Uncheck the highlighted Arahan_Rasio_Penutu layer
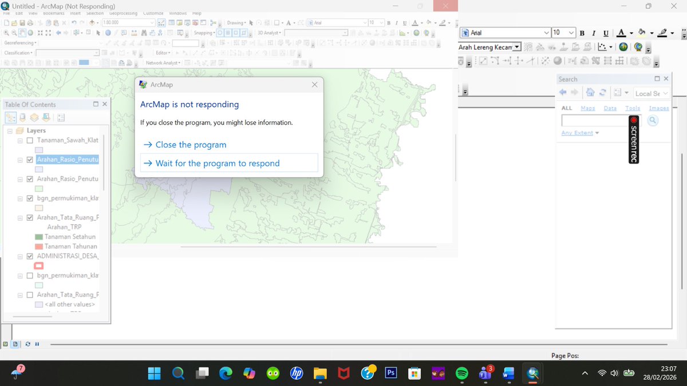Screen dimensions: 687x386 30,160
